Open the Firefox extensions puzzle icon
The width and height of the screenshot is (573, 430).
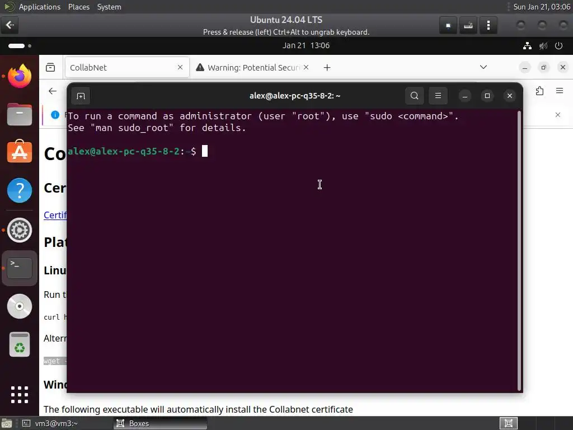540,91
